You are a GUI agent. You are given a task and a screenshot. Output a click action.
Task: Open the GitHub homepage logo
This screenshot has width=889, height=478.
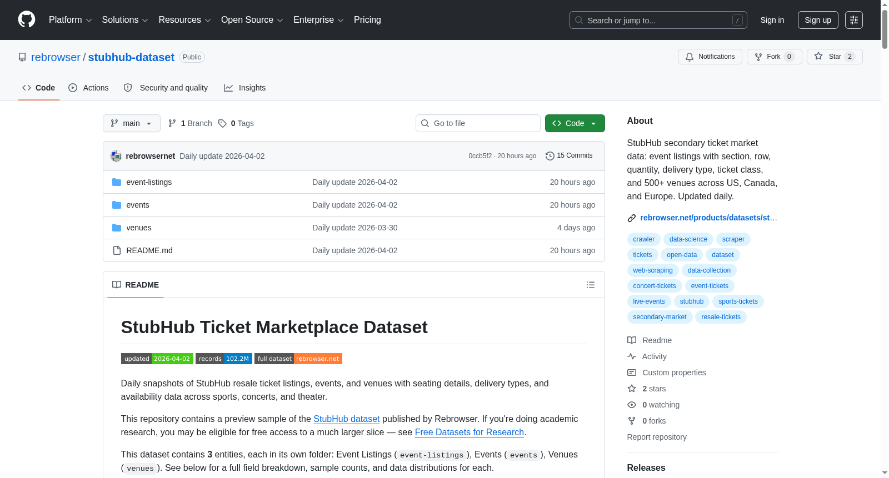point(27,20)
